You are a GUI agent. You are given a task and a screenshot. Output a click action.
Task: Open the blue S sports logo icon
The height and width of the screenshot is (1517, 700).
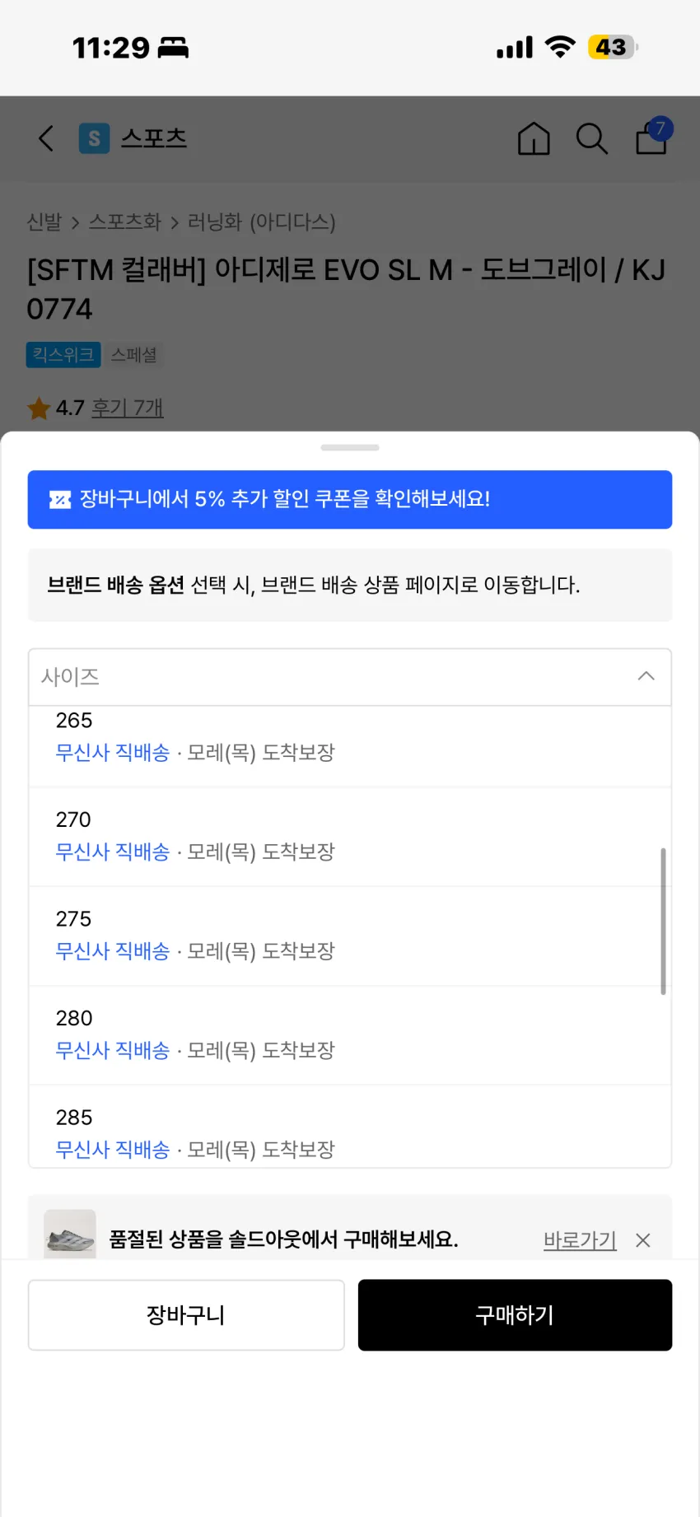[94, 138]
